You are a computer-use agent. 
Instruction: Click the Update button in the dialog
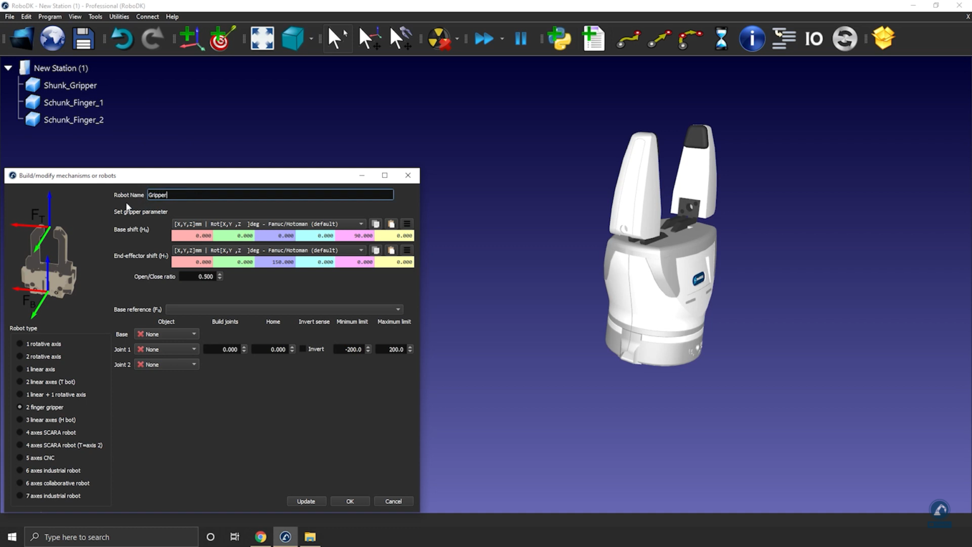pos(306,501)
